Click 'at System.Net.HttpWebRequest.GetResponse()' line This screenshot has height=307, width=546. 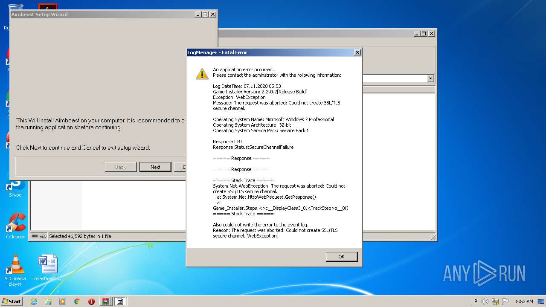coord(267,197)
